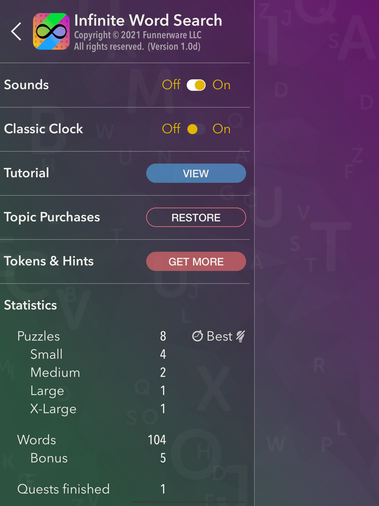The image size is (379, 506).
Task: Get more tokens and hints
Action: coord(196,261)
